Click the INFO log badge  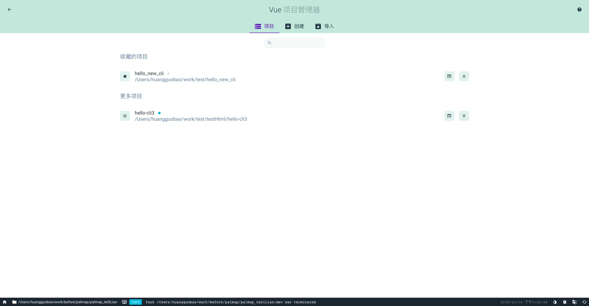pos(135,302)
